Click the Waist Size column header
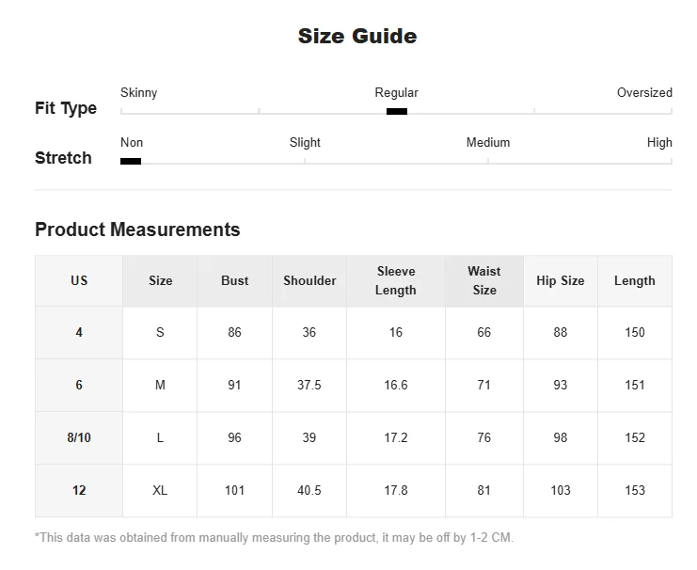 (x=484, y=281)
